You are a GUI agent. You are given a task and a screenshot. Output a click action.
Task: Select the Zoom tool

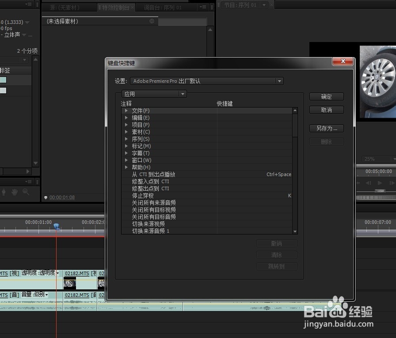(26, 192)
